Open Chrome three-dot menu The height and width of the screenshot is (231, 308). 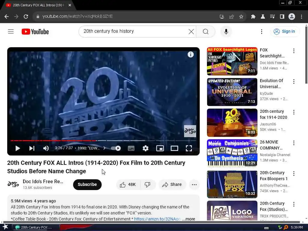(x=301, y=17)
